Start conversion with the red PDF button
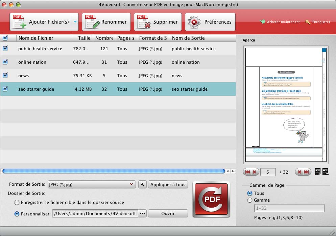Image resolution: width=336 pixels, height=236 pixels. [x=211, y=199]
